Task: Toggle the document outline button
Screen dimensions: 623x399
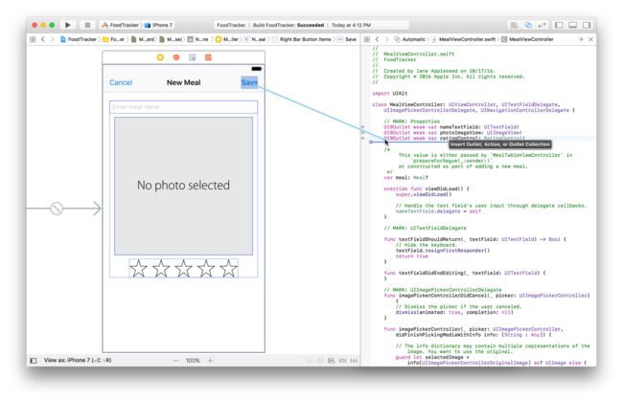Action: (34, 361)
